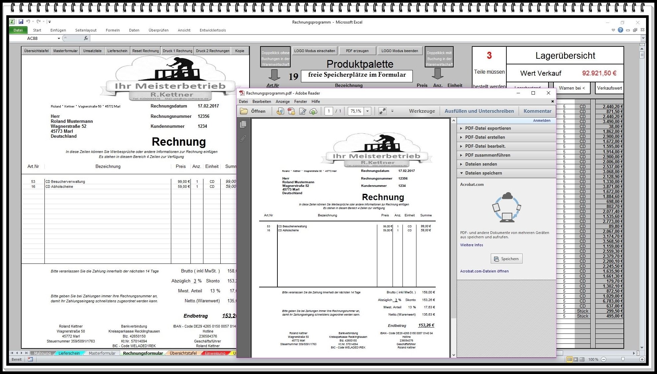Click the page number field in Reader
Image resolution: width=657 pixels, height=374 pixels.
click(328, 111)
